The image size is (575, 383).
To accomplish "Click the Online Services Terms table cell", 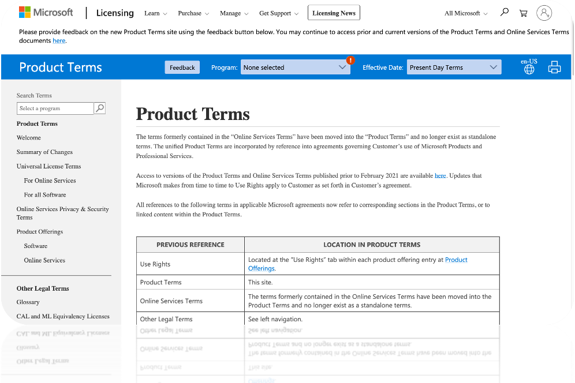I will (191, 301).
